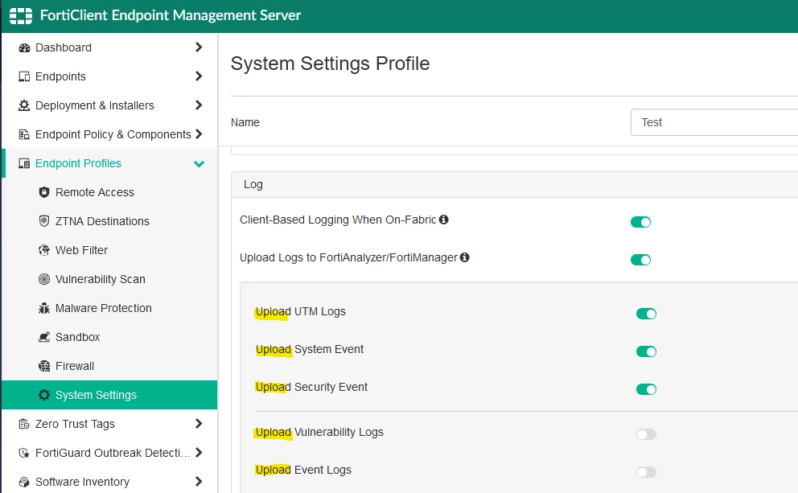Viewport: 798px width, 493px height.
Task: Select the System Settings menu item
Action: (109, 395)
